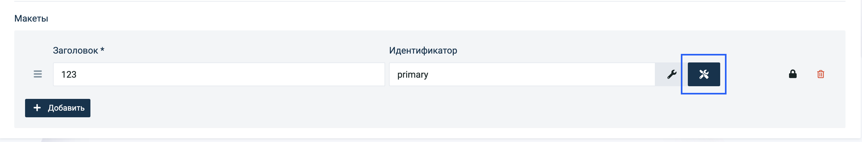The width and height of the screenshot is (862, 142).
Task: Open layout settings with the crossed tools button
Action: [x=704, y=74]
